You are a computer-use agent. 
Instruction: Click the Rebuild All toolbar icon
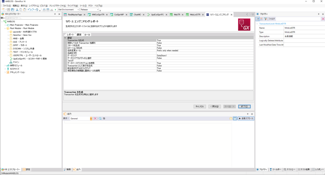tap(48, 10)
